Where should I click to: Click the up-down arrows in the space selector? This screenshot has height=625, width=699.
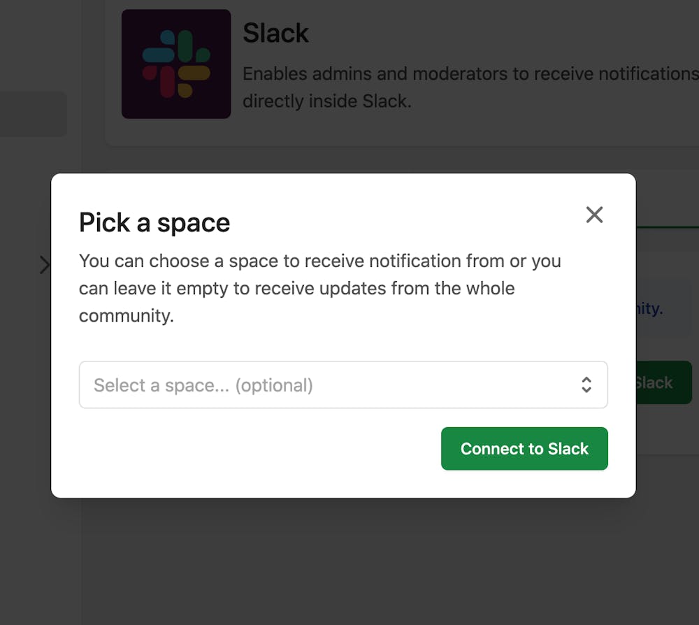(x=586, y=385)
